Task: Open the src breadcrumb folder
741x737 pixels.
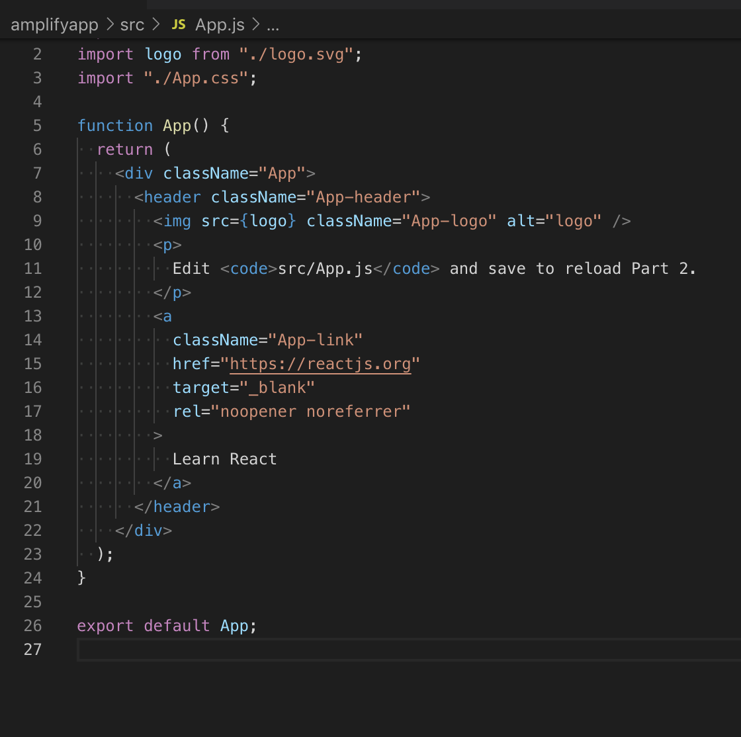Action: pyautogui.click(x=132, y=24)
